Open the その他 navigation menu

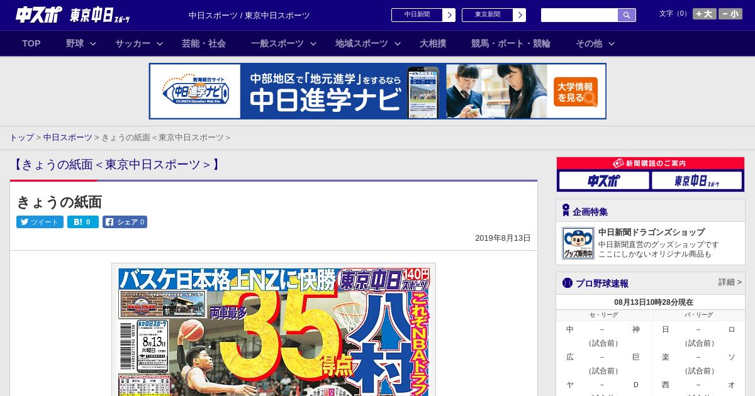[589, 43]
